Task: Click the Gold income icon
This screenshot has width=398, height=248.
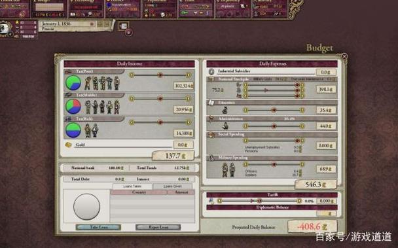Action: point(69,145)
